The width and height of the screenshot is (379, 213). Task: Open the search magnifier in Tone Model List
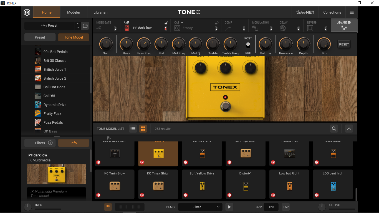point(334,129)
